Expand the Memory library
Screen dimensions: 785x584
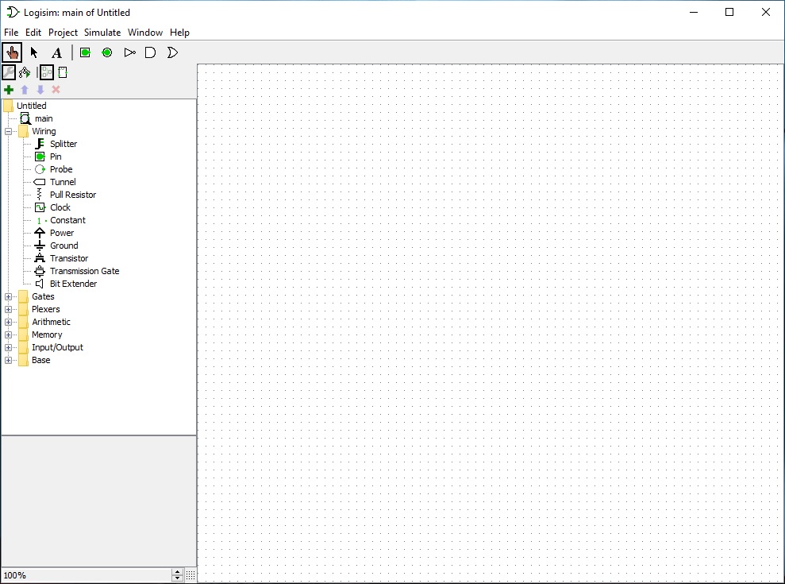click(8, 335)
